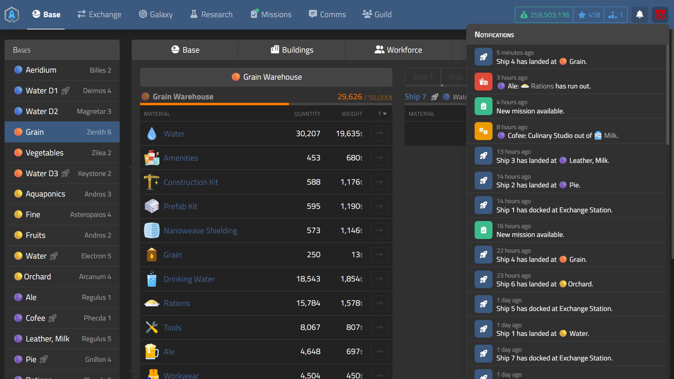Click the orange Culinary Studio notification icon

pos(483,131)
